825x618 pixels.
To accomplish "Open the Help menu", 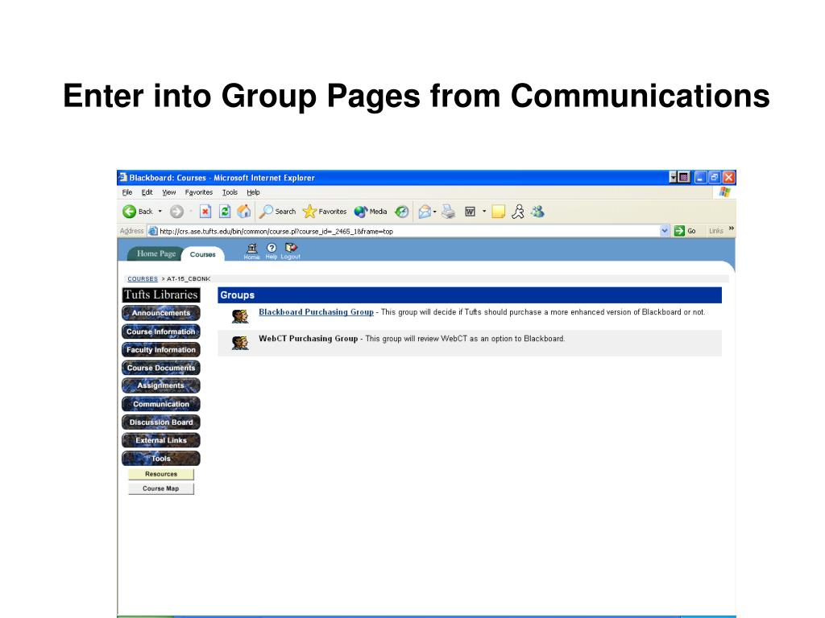I will 253,192.
